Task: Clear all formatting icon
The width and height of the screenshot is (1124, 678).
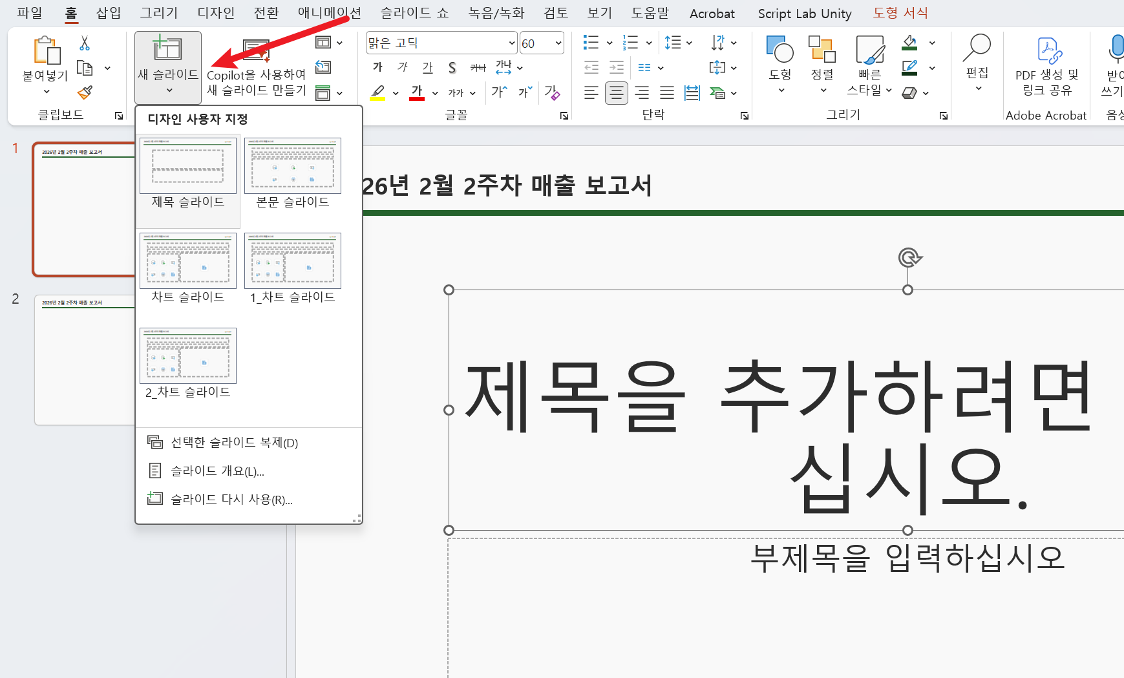Action: (x=551, y=92)
